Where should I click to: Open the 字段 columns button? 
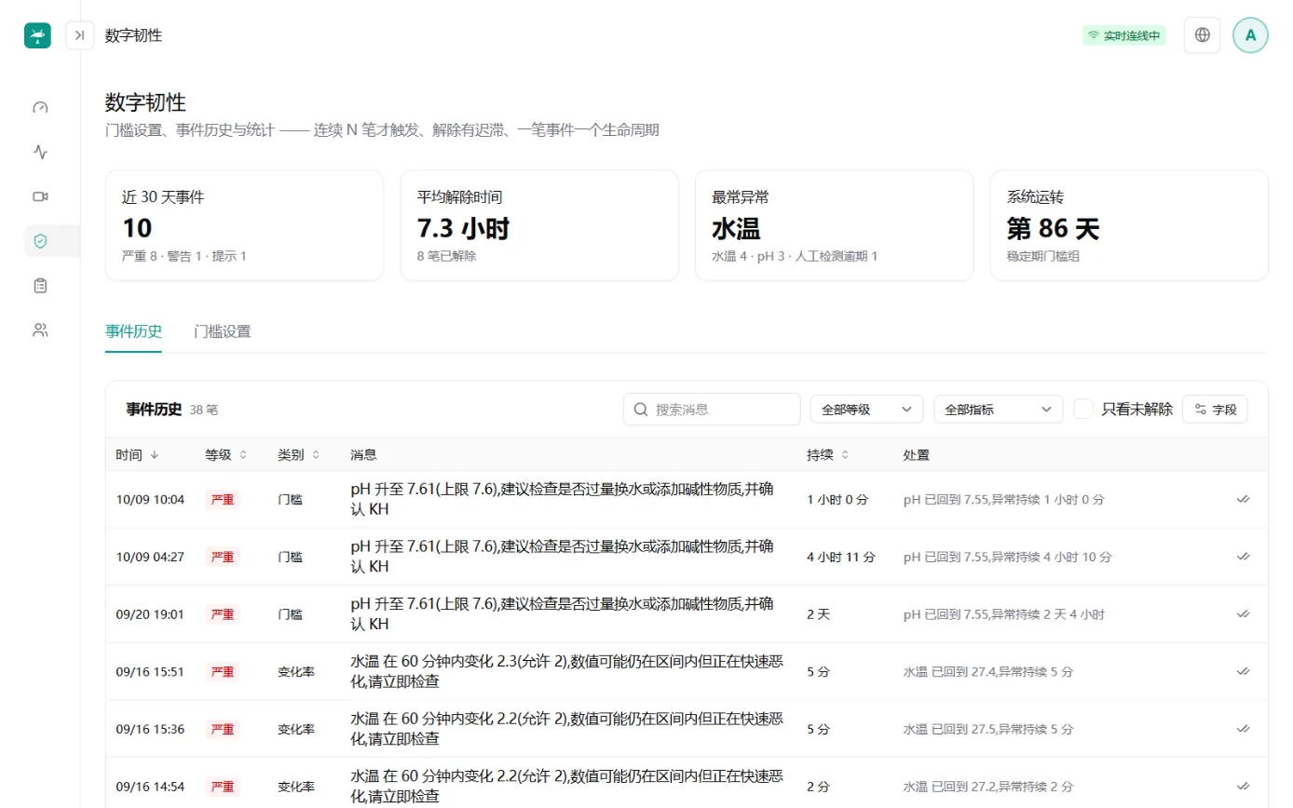click(x=1215, y=409)
